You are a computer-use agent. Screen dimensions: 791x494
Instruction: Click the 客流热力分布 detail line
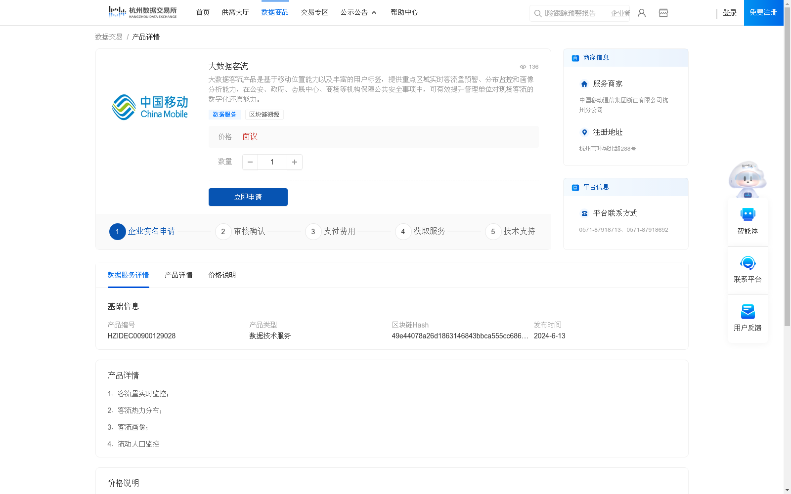coord(134,411)
